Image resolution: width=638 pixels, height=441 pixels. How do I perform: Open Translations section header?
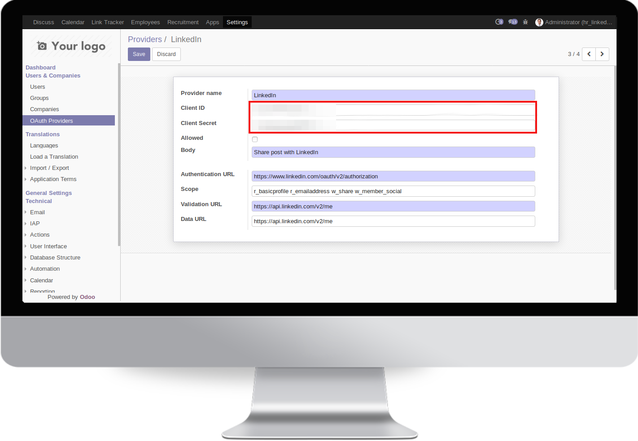tap(43, 134)
